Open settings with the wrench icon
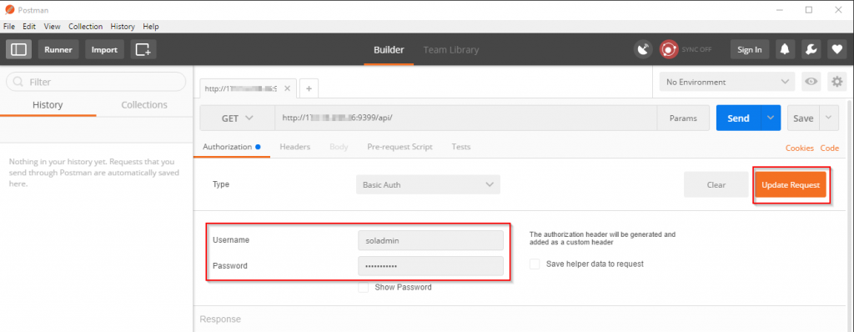Image resolution: width=854 pixels, height=332 pixels. 811,49
